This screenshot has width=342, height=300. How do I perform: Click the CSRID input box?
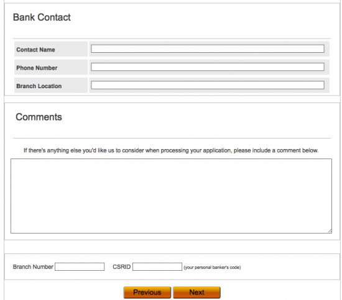157,266
